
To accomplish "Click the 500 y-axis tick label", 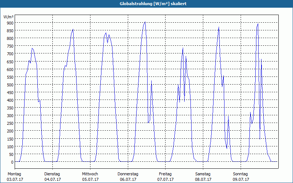I will pos(11,85).
